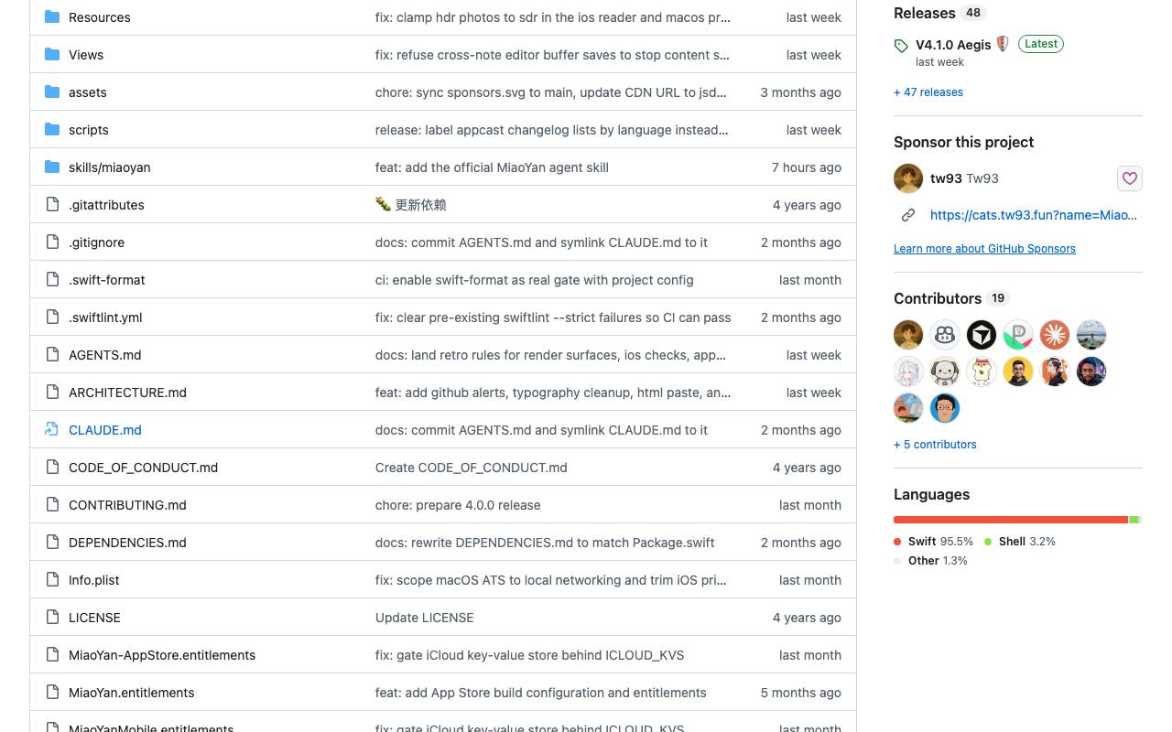
Task: Open the ARCHITECTURE.md file
Action: coord(127,393)
